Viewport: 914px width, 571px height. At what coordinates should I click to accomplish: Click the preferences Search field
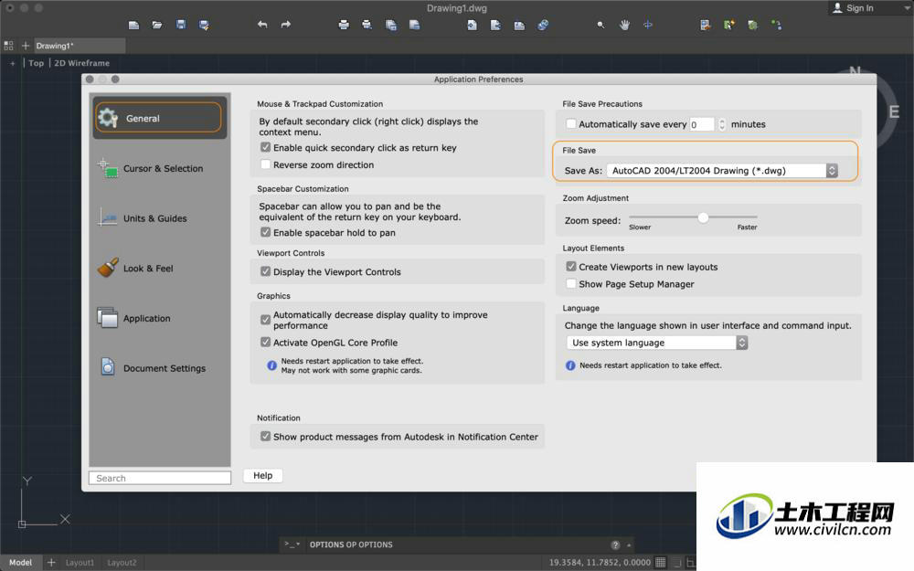160,478
